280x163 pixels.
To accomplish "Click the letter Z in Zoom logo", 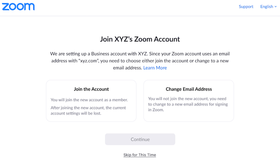I will pos(6,7).
